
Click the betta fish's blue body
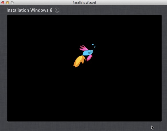(x=88, y=53)
